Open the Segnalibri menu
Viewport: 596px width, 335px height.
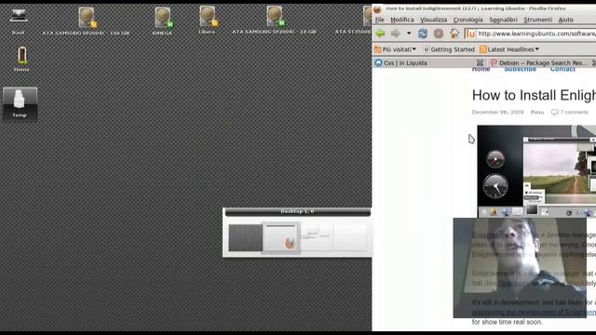[x=503, y=20]
